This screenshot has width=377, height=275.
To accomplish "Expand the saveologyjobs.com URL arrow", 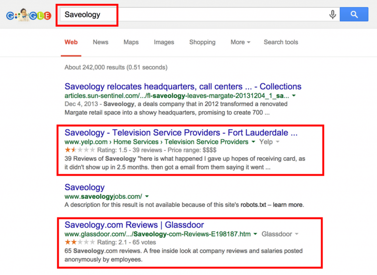I will 147,196.
